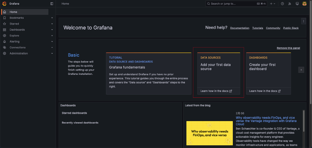Image resolution: width=312 pixels, height=148 pixels.
Task: Click the Home breadcrumb in top bar
Action: pyautogui.click(x=65, y=4)
